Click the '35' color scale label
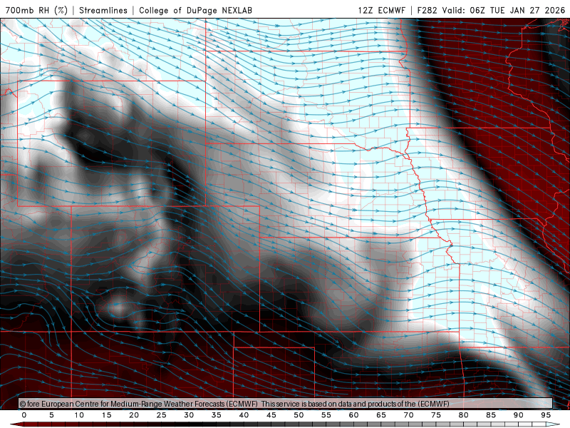570x428 pixels. click(217, 415)
